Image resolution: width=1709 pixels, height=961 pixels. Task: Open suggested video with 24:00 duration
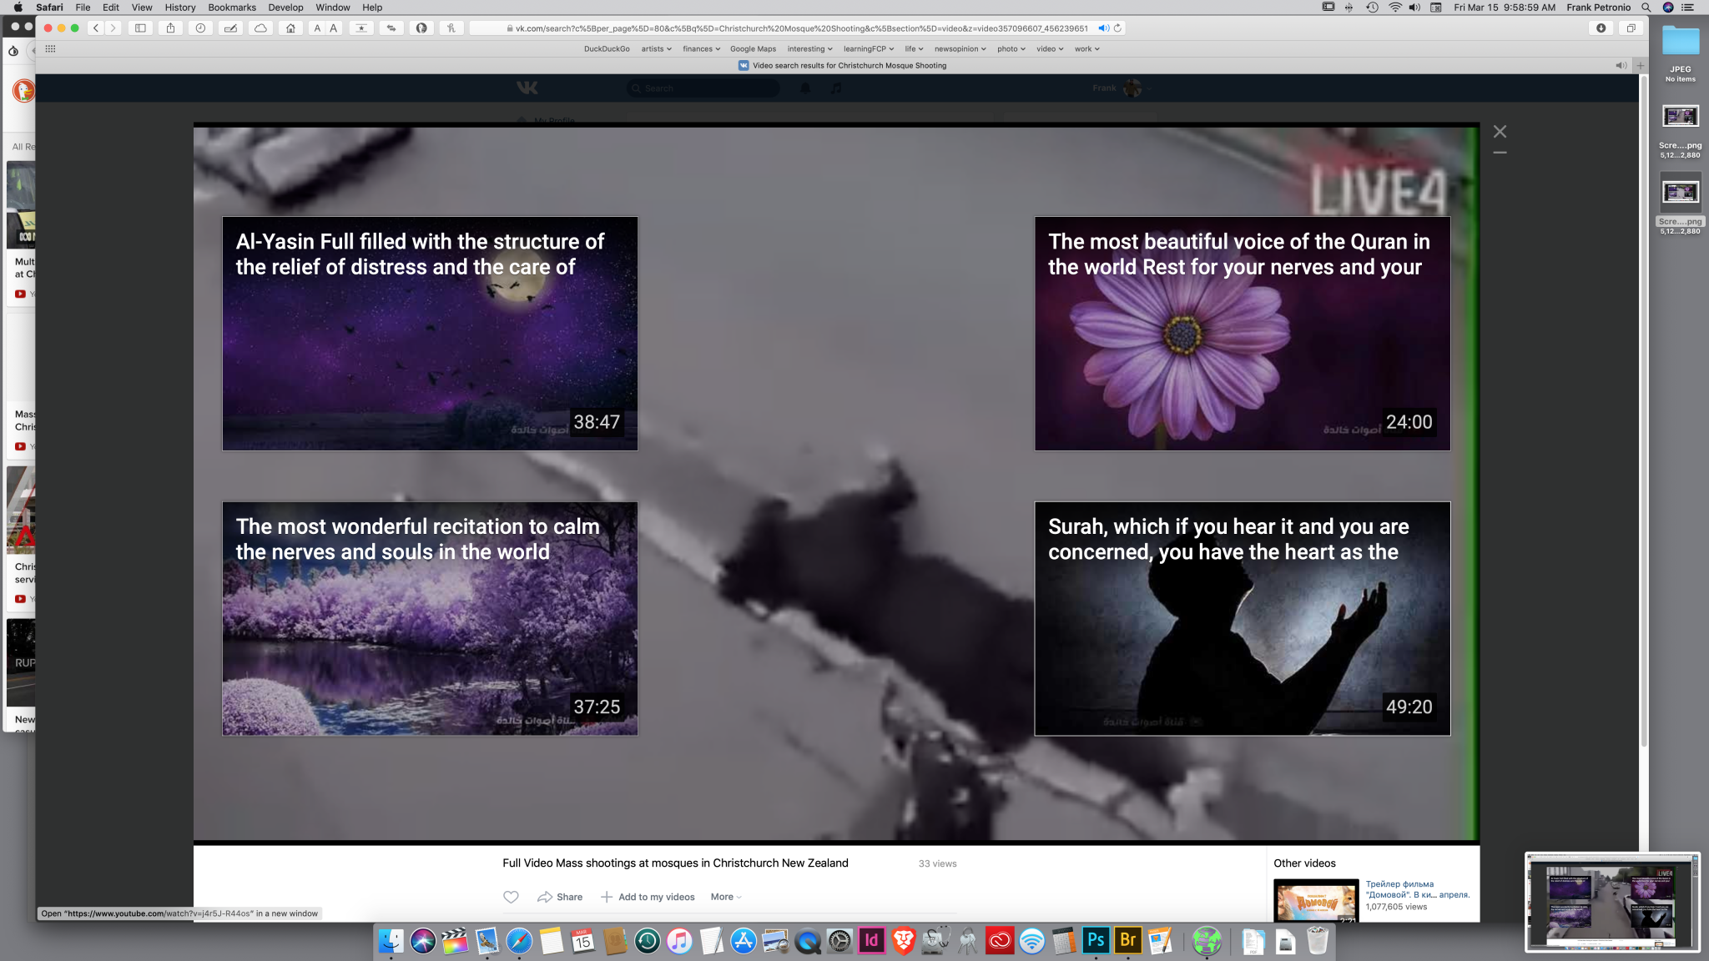[1242, 334]
